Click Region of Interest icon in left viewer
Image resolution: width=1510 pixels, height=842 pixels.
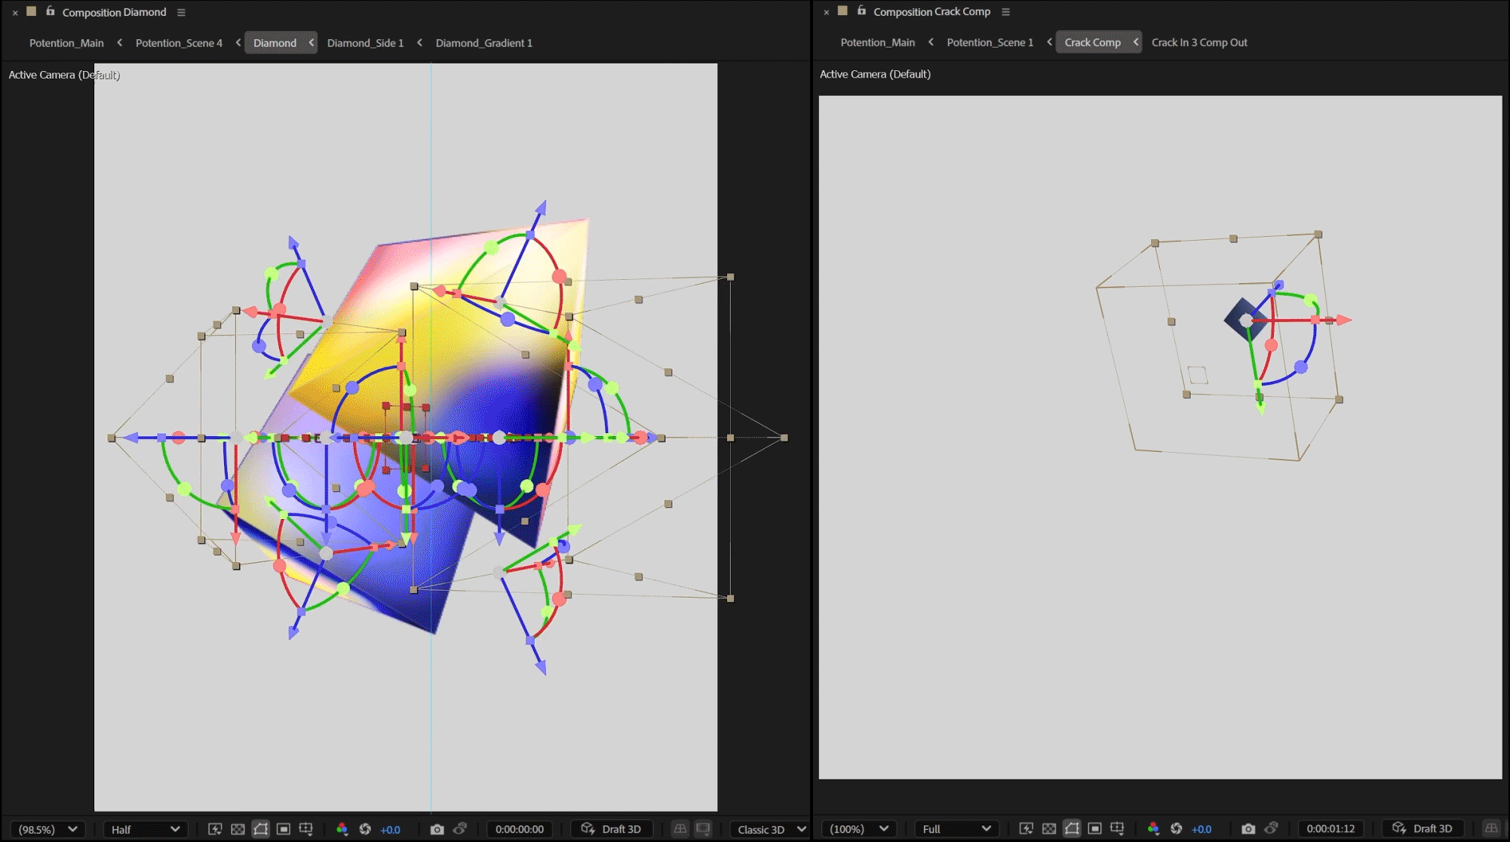[x=283, y=829]
